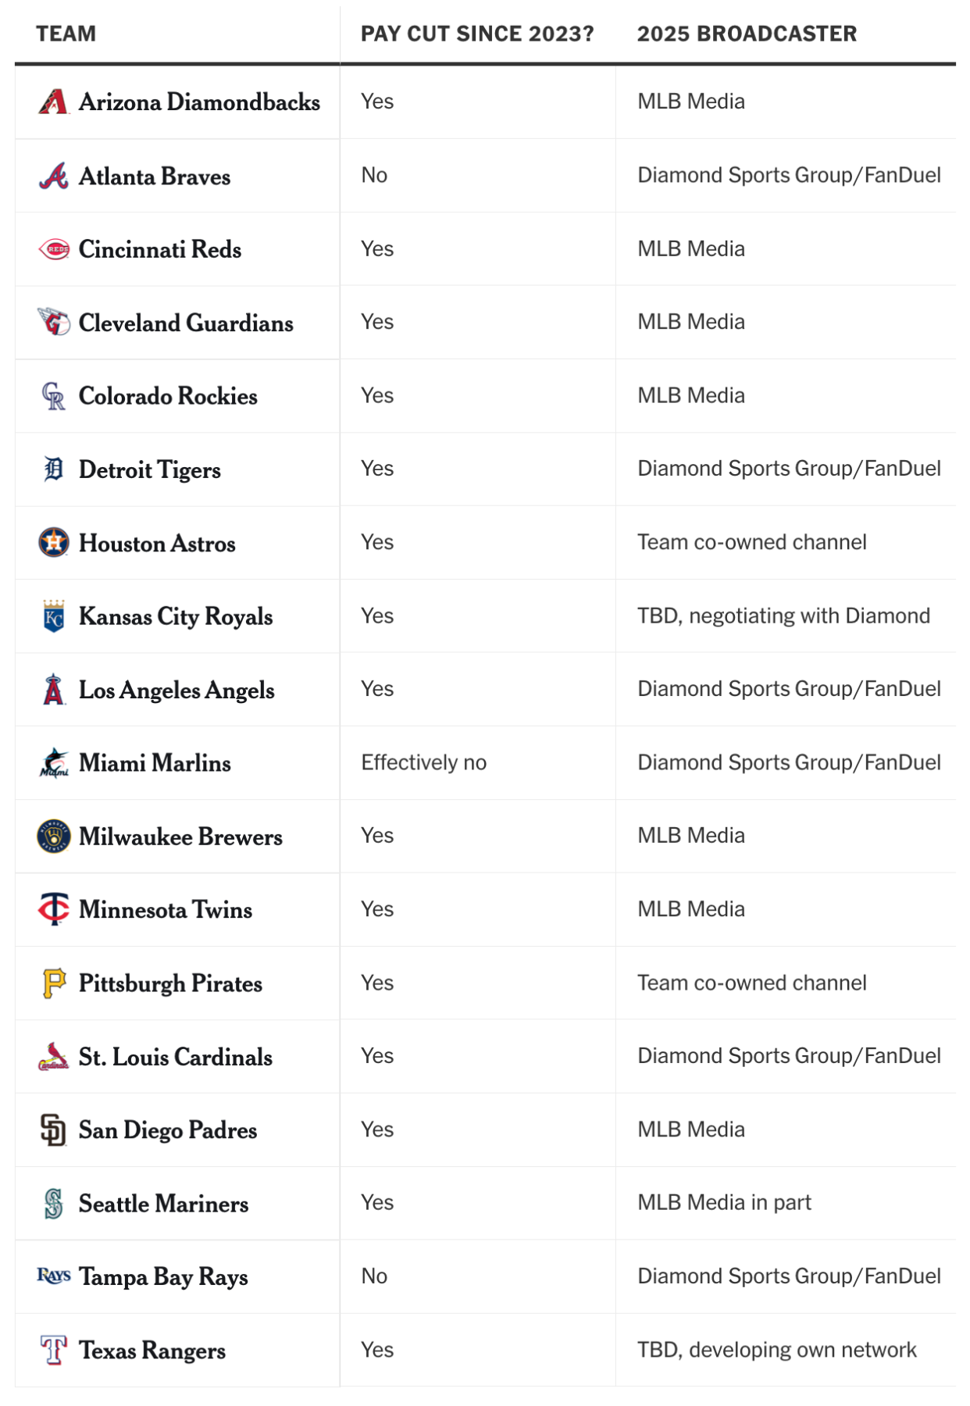This screenshot has height=1406, width=970.
Task: Click 'MLB Media in part' for Seattle Mariners
Action: pos(724,1202)
